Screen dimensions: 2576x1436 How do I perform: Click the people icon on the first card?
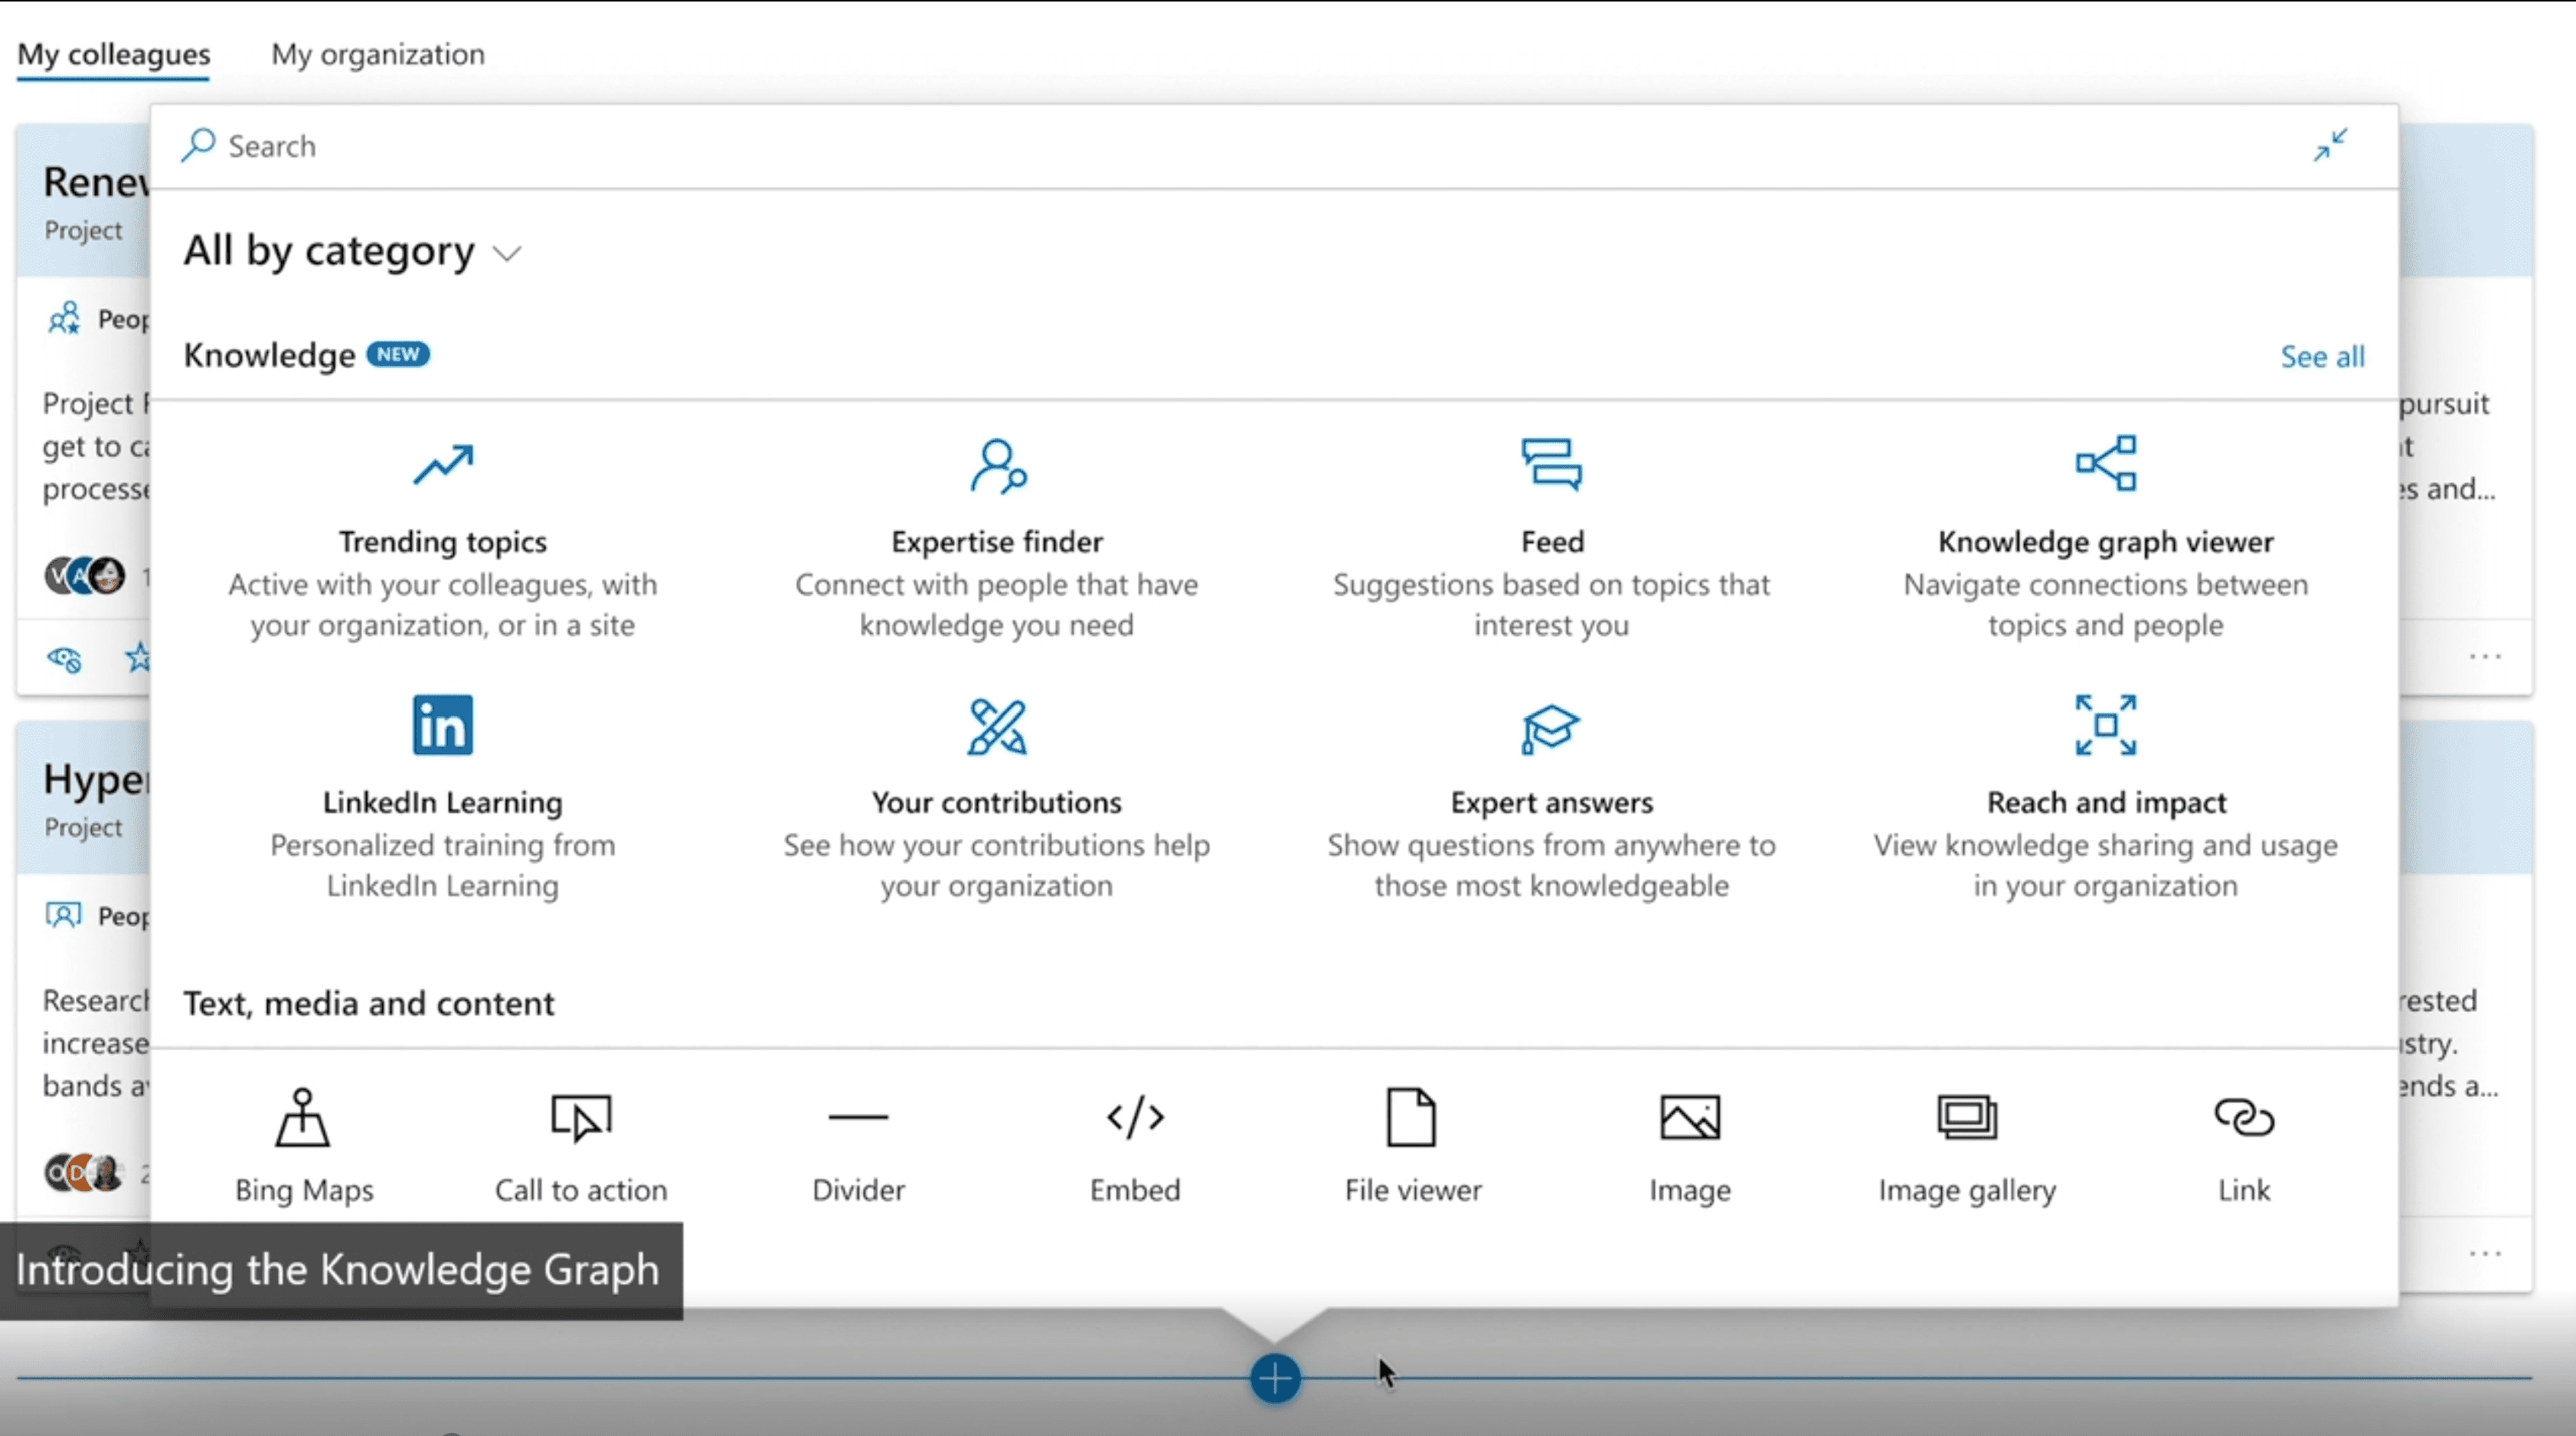(x=65, y=318)
